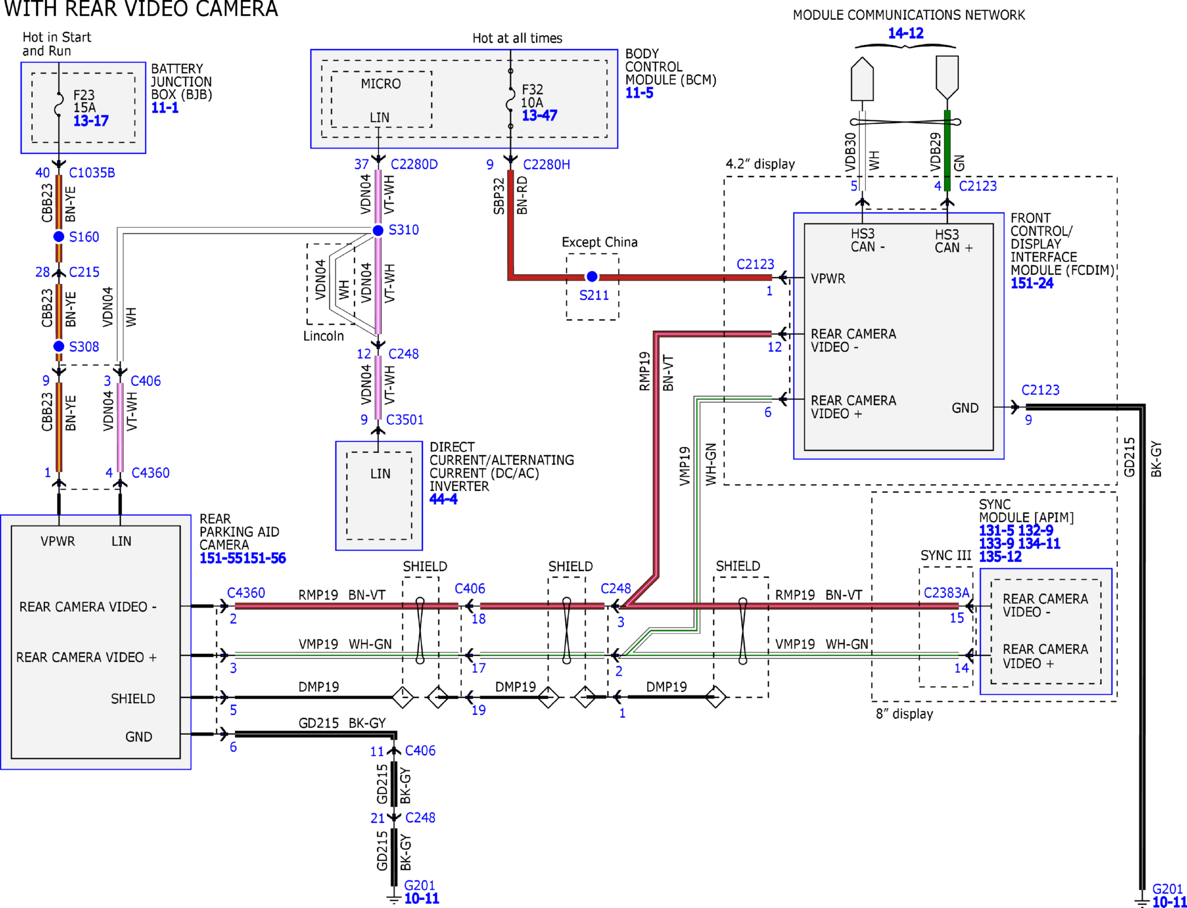Open SYNC module page link 131-5

click(x=998, y=530)
